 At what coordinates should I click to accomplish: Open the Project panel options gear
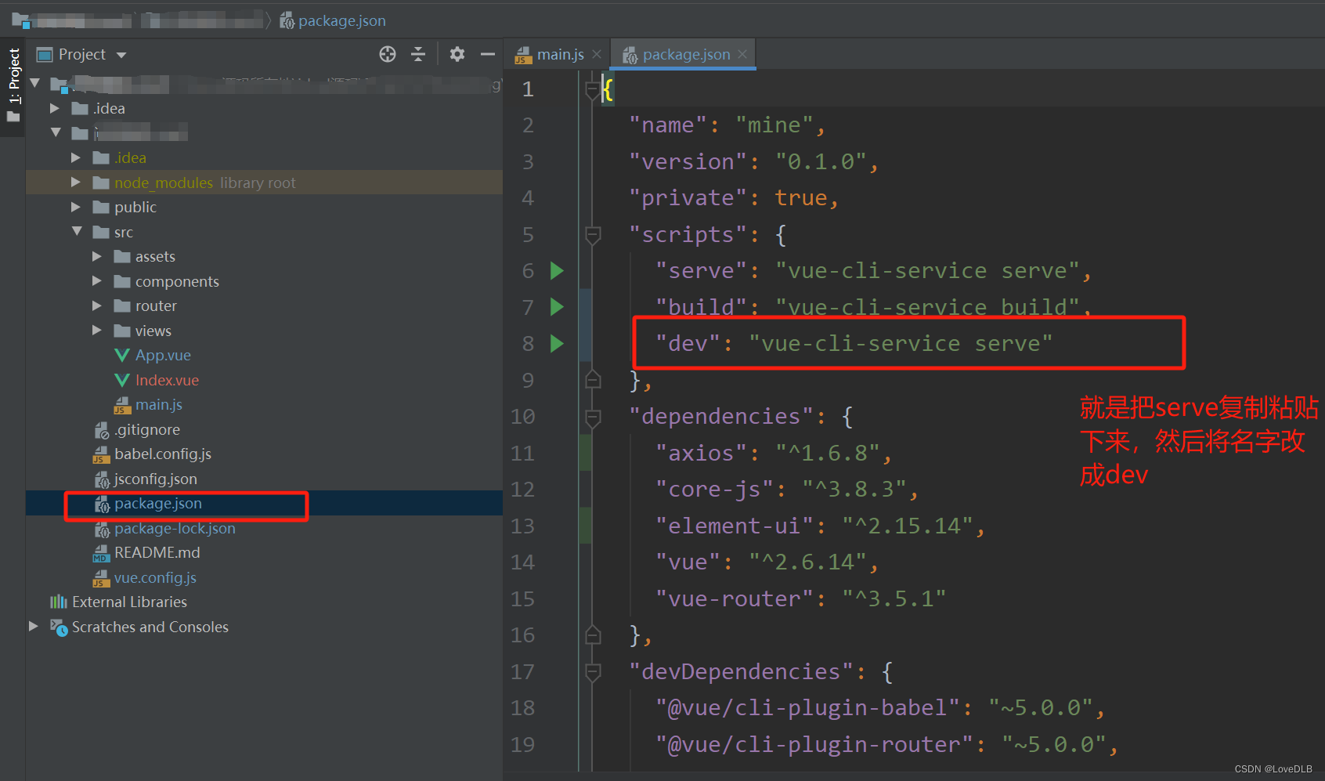point(457,54)
